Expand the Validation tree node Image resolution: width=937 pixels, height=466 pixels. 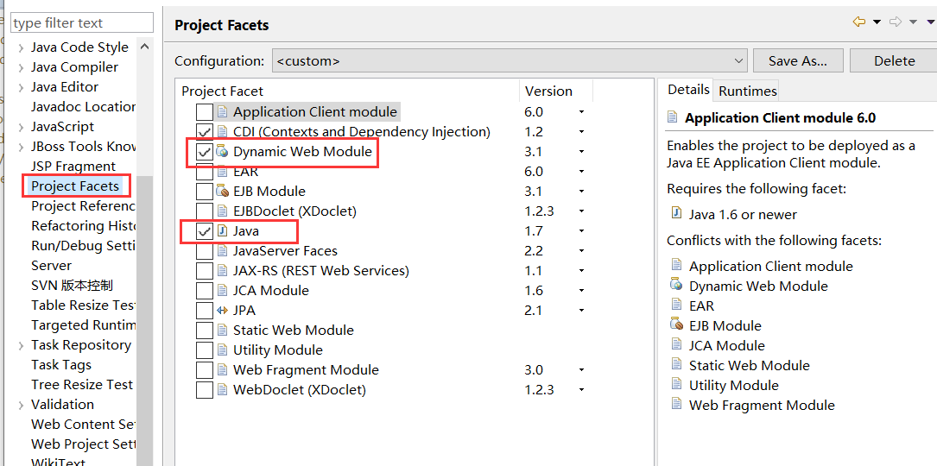click(x=21, y=405)
